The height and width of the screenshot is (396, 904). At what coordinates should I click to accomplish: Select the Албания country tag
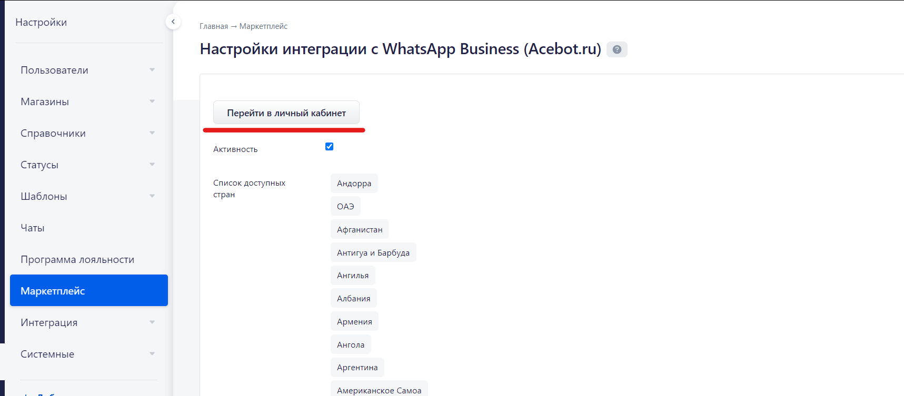tap(354, 298)
